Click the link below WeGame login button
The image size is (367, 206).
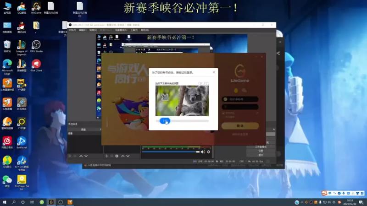pos(240,134)
